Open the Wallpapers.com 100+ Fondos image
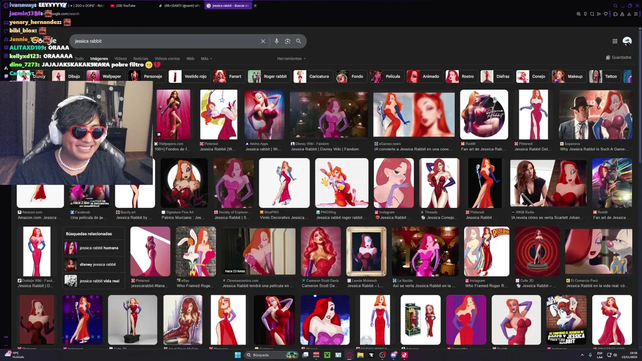The width and height of the screenshot is (642, 361). 174,115
